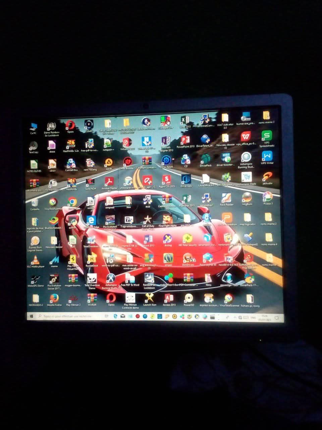Open Microsoft Edge from the taskbar
Screen dimensions: 322x430
(x=115, y=316)
